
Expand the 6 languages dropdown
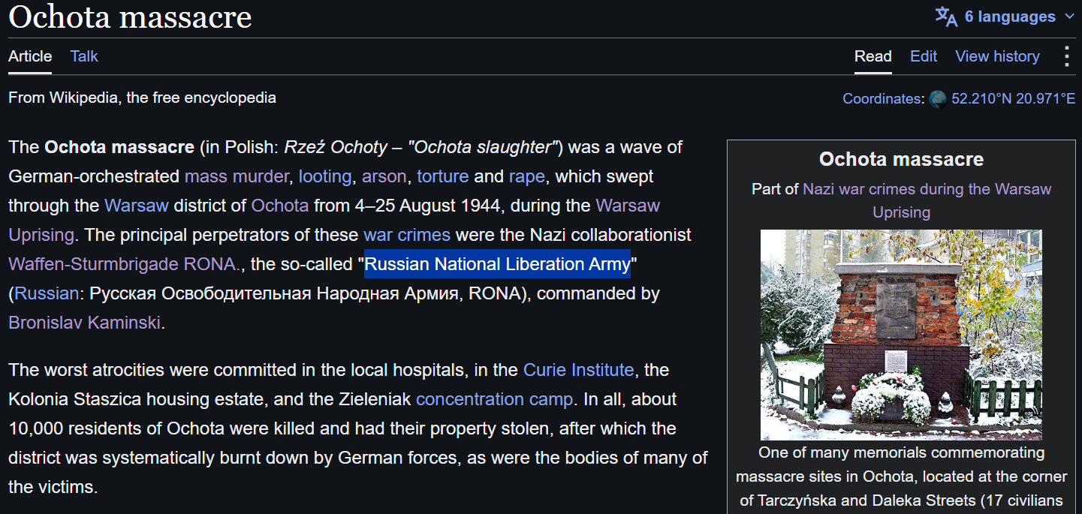tap(1005, 17)
